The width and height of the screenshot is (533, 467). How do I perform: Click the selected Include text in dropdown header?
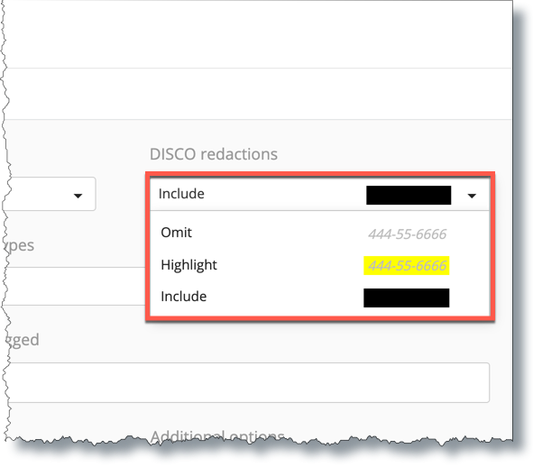click(181, 194)
